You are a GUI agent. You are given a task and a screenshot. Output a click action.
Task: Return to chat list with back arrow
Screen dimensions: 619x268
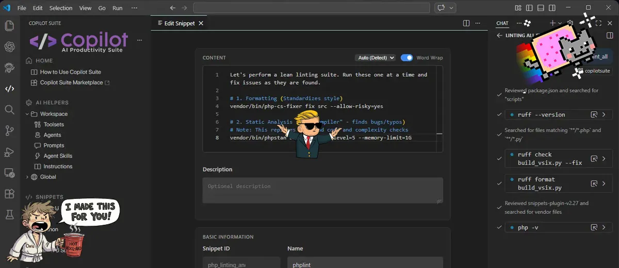click(x=499, y=36)
